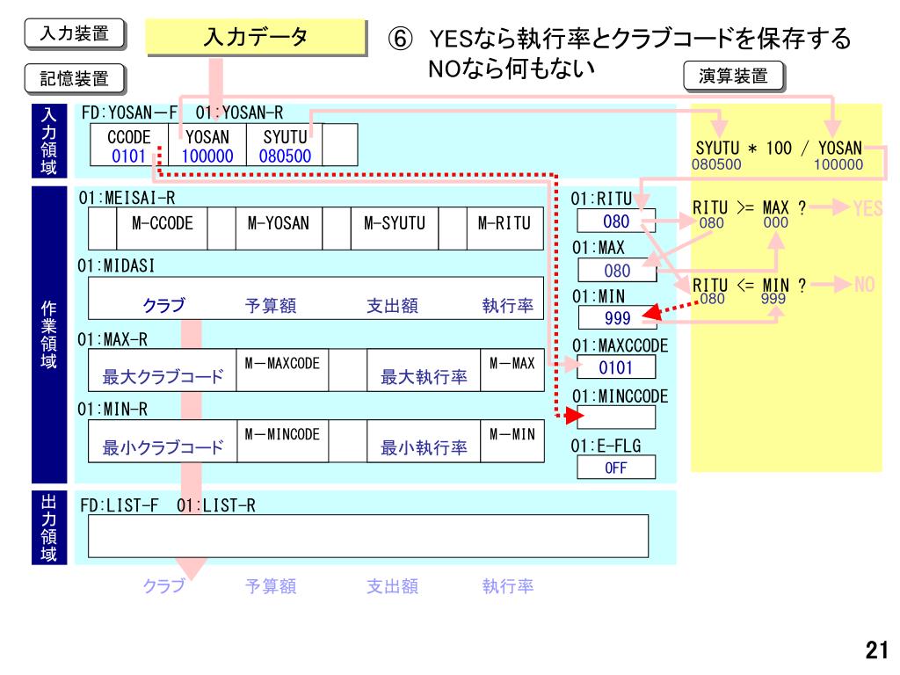Image resolution: width=900 pixels, height=675 pixels.
Task: Click the NOなら何もない line
Action: [512, 69]
